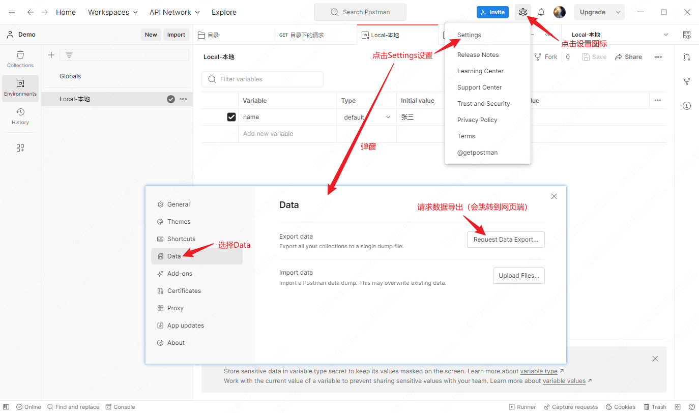Open the info icon in right sidebar
This screenshot has height=413, width=699.
[x=687, y=106]
